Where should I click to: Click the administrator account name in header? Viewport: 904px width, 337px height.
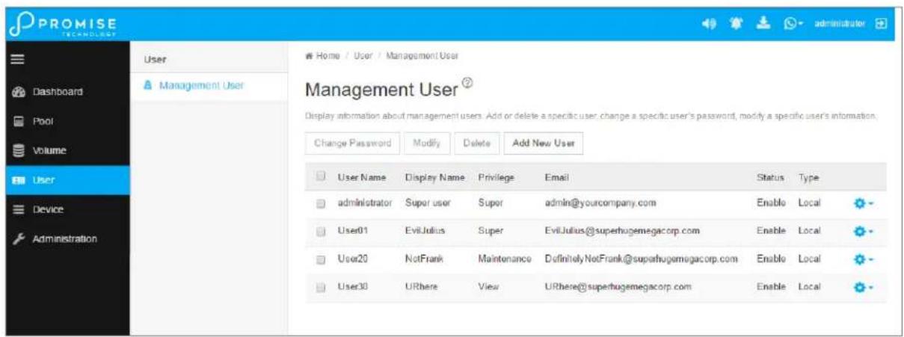coord(840,23)
